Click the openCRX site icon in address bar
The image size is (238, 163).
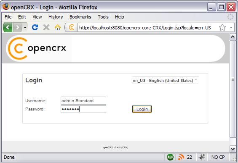[x=72, y=28]
